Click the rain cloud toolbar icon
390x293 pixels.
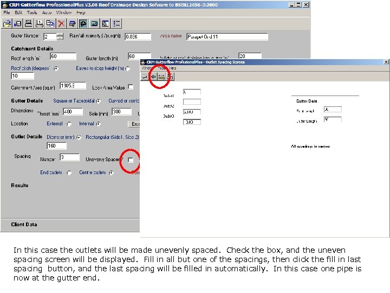pyautogui.click(x=83, y=24)
